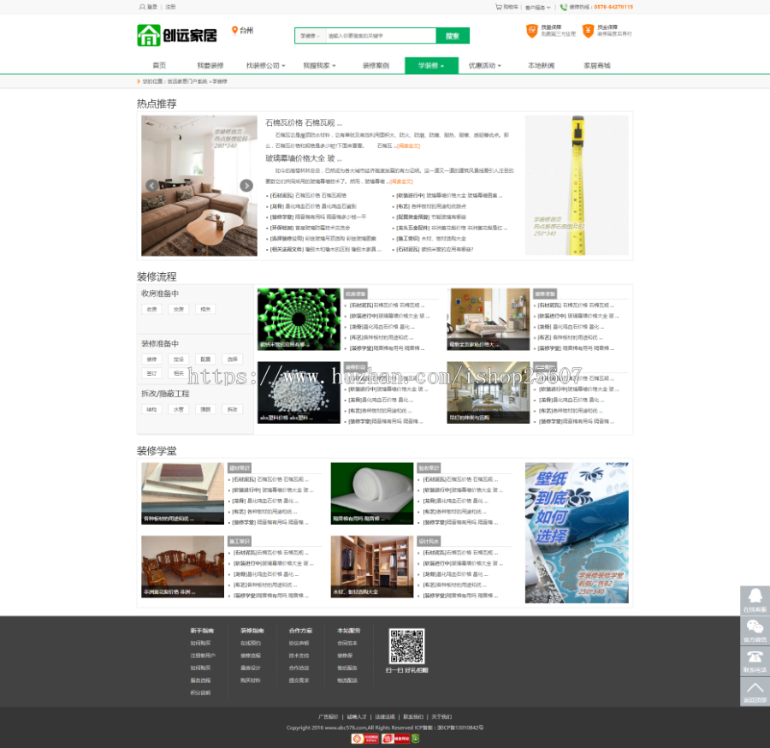The height and width of the screenshot is (748, 770).
Task: Open 我要装修 navigation item
Action: point(210,65)
